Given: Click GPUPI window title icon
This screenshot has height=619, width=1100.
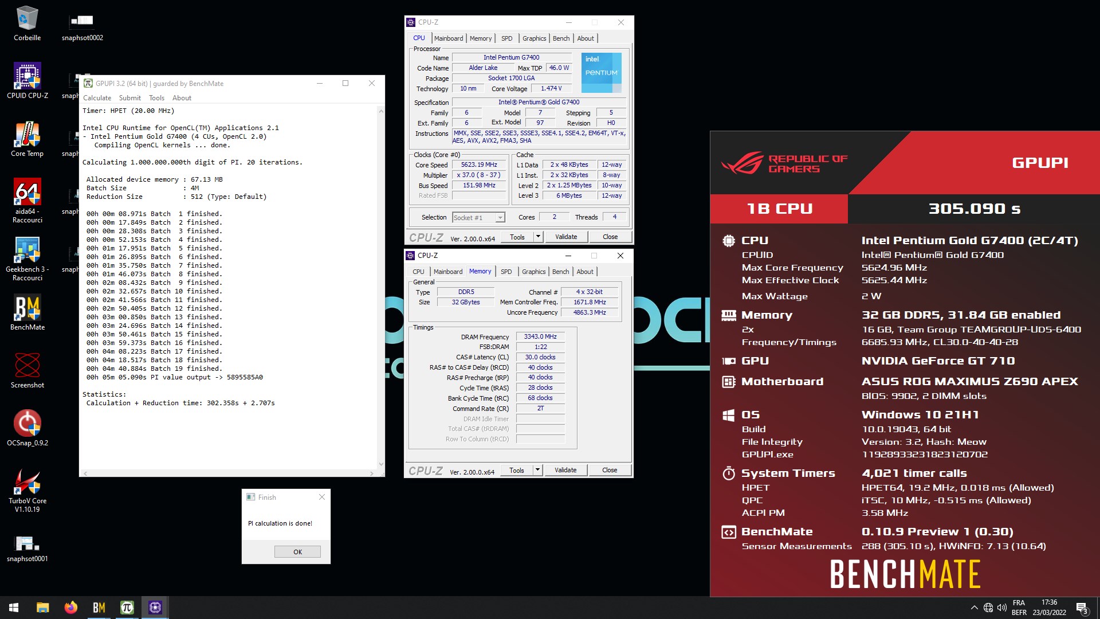Looking at the screenshot, I should 88,83.
